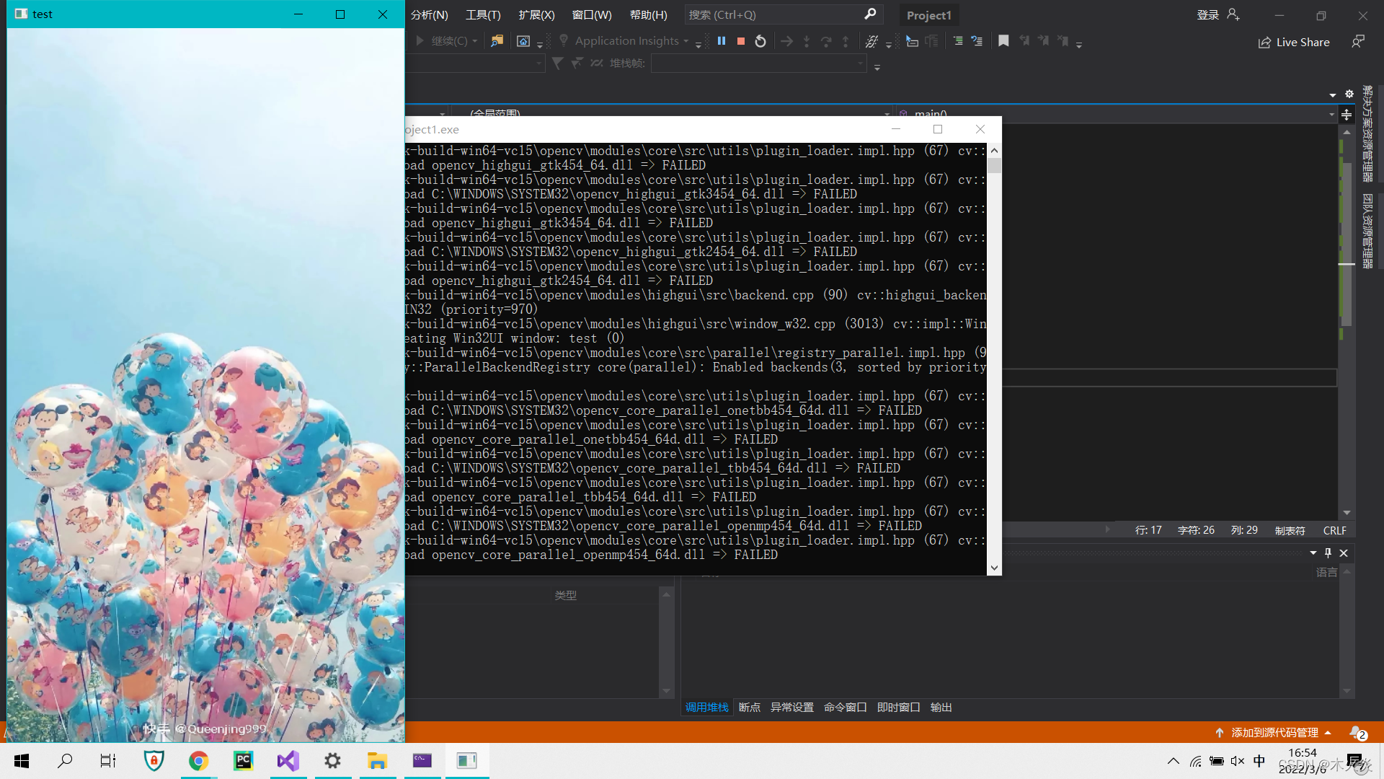
Task: Open File Explorer from the taskbar
Action: coord(377,761)
